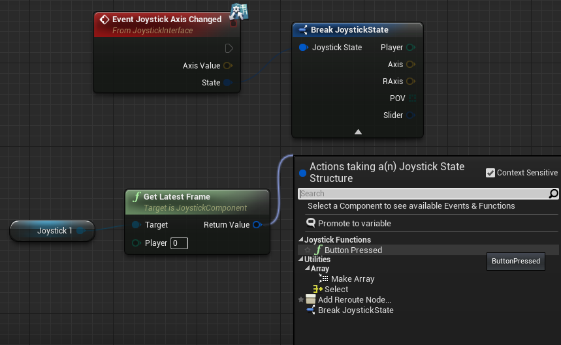
Task: Favorite the Button Pressed function star
Action: tap(308, 250)
